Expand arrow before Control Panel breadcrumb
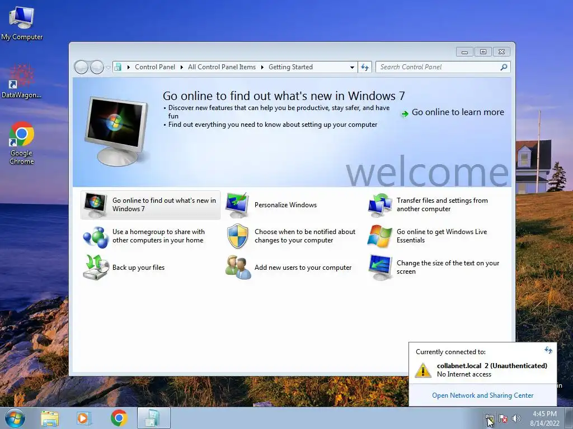This screenshot has width=573, height=429. point(128,67)
